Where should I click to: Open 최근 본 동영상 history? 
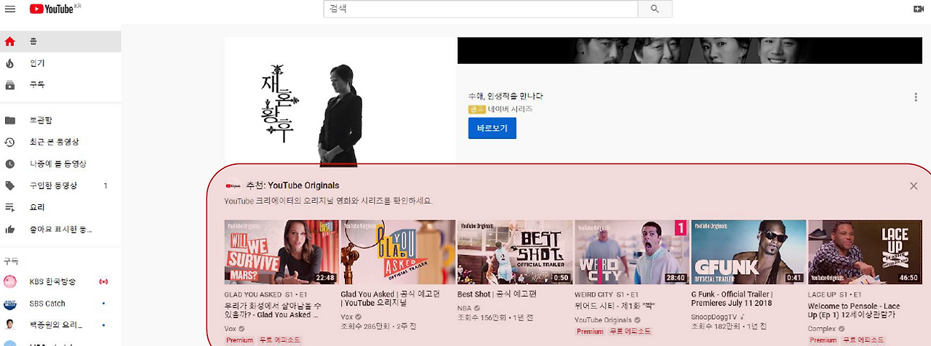(x=60, y=142)
